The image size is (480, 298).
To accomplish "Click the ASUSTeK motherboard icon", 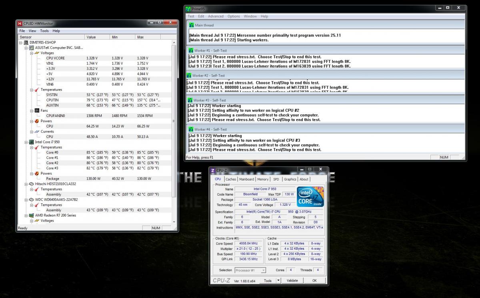I will click(32, 48).
